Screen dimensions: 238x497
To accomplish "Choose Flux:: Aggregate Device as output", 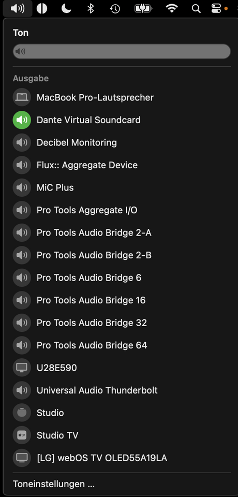I will point(122,165).
